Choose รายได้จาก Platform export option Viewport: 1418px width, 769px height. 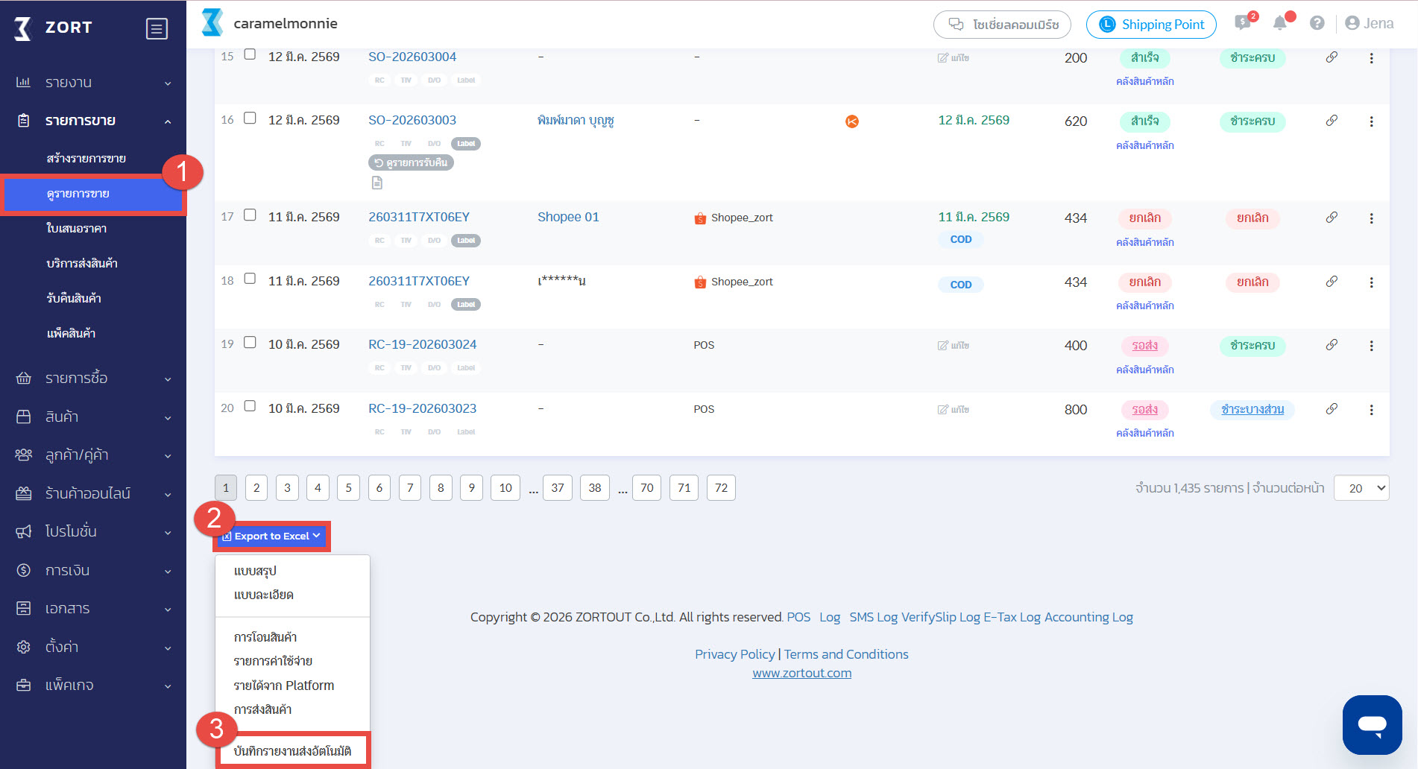coord(283,686)
